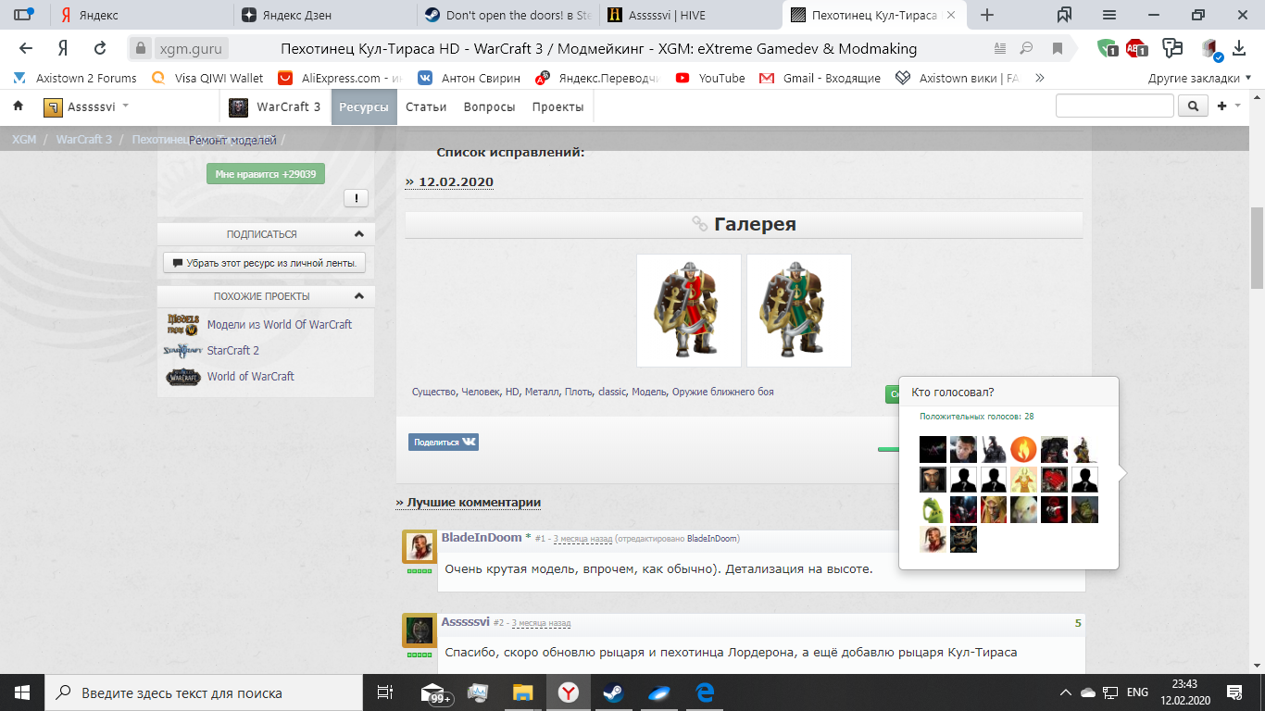Click Убрать этот ресурс из личной ленты
The height and width of the screenshot is (711, 1265).
(265, 263)
